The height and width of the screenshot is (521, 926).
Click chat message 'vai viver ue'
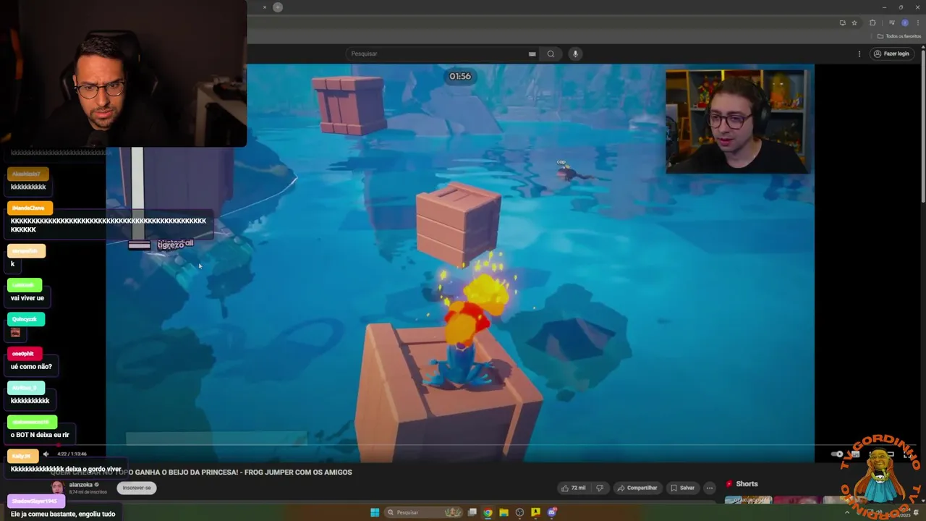(27, 298)
